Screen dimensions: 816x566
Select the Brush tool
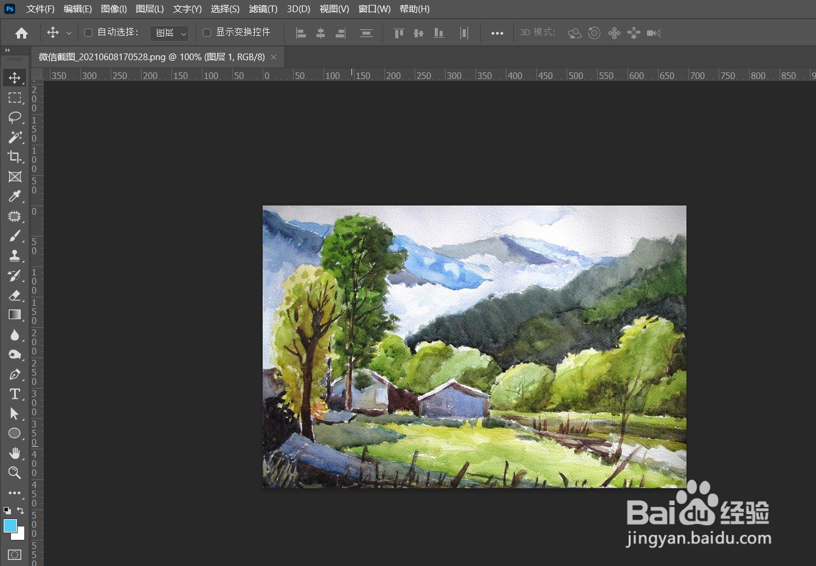(x=15, y=236)
